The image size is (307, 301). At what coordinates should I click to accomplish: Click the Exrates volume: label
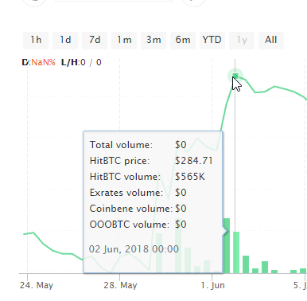(126, 193)
